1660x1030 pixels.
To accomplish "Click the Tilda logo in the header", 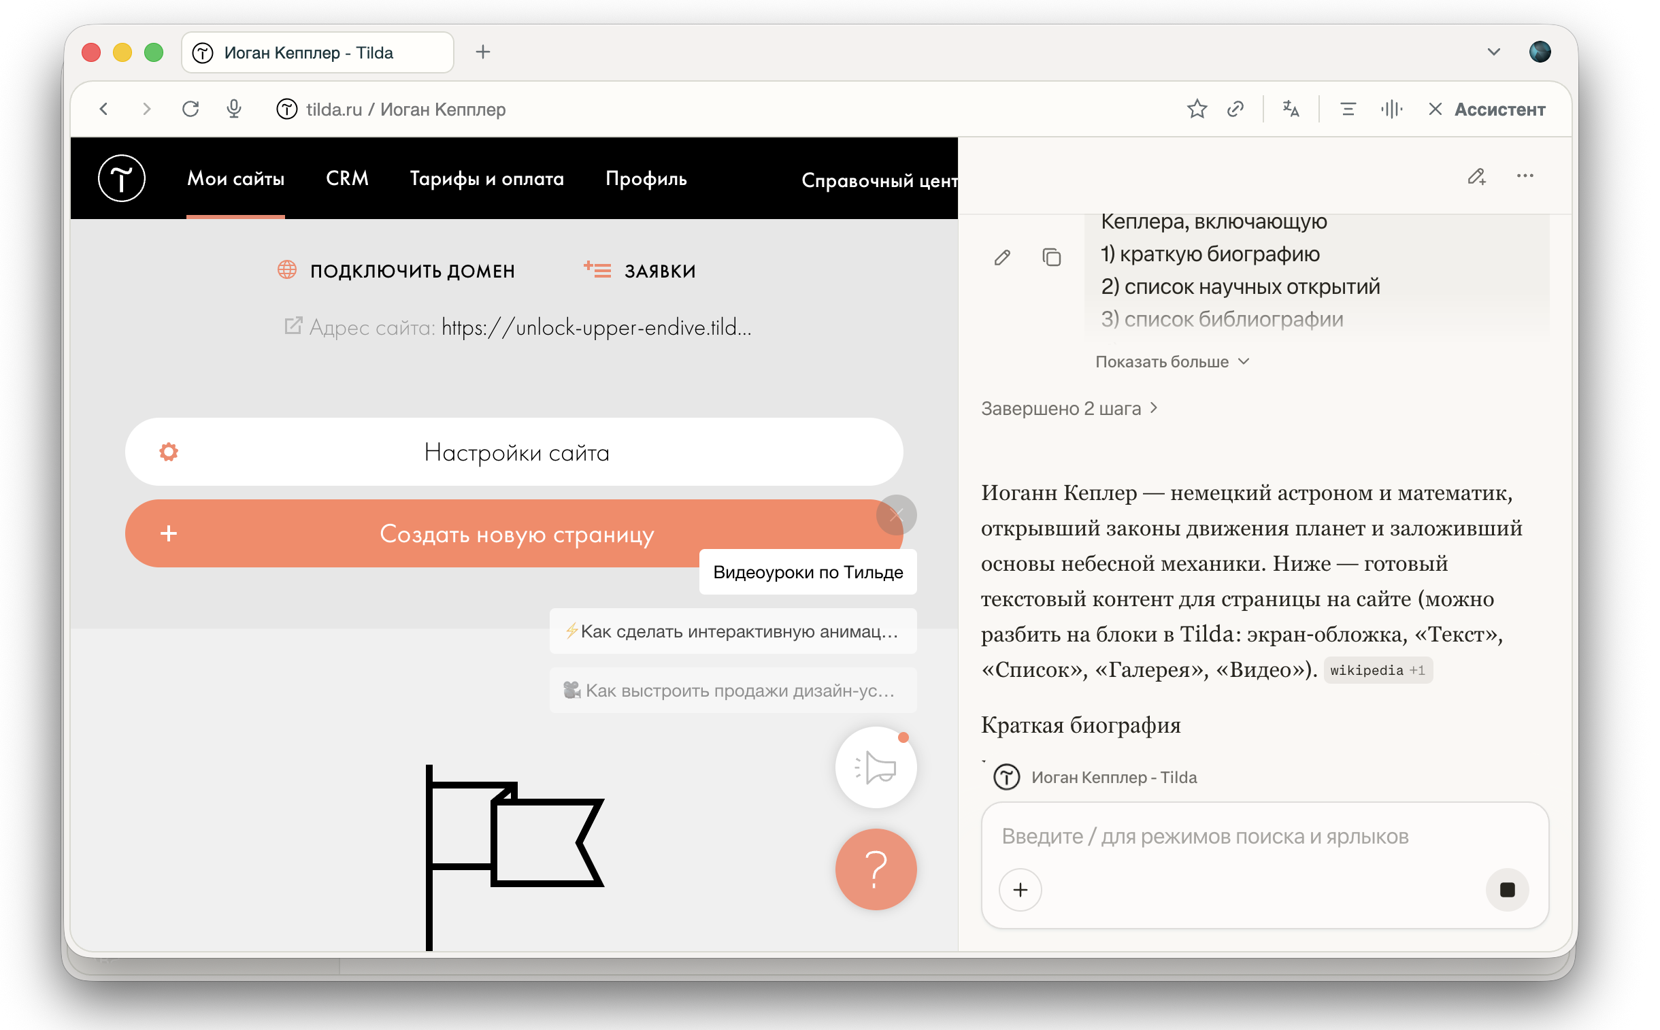I will pos(121,178).
